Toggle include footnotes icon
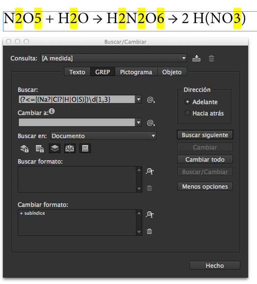Viewport: 257px width, 284px height. click(x=85, y=148)
